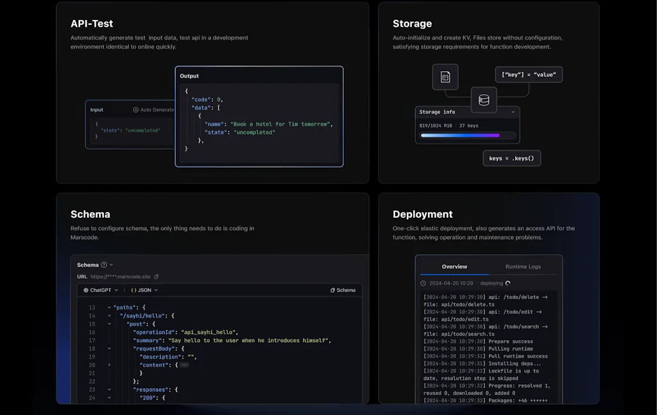
Task: Click the Auto Generate icon in the Input panel
Action: pos(135,110)
